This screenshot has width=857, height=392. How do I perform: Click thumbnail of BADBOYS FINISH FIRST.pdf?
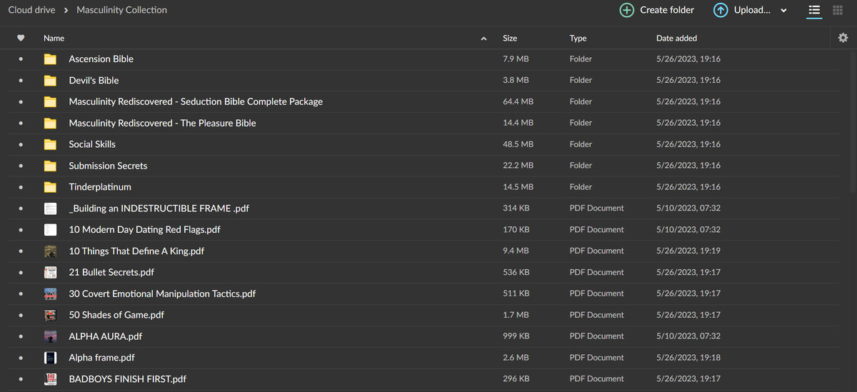50,379
